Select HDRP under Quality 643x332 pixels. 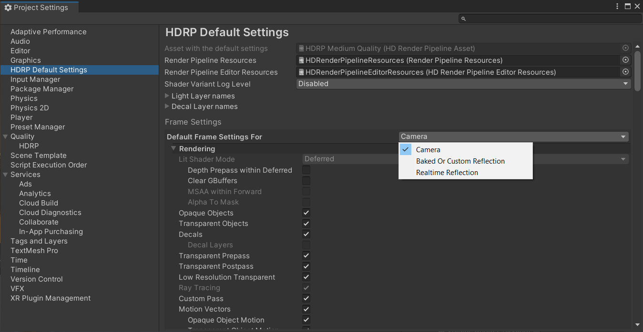(29, 146)
